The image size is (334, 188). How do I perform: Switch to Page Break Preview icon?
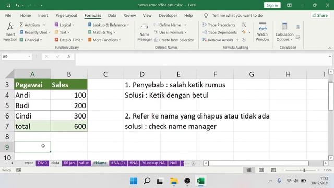pyautogui.click(x=273, y=170)
